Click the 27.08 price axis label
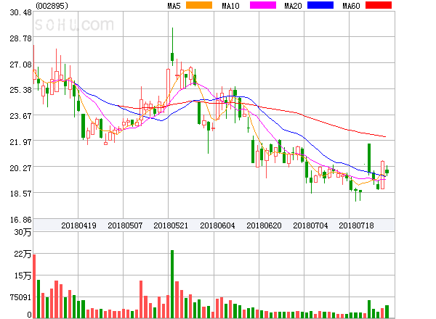Screen dimensions: 436x319 20,65
